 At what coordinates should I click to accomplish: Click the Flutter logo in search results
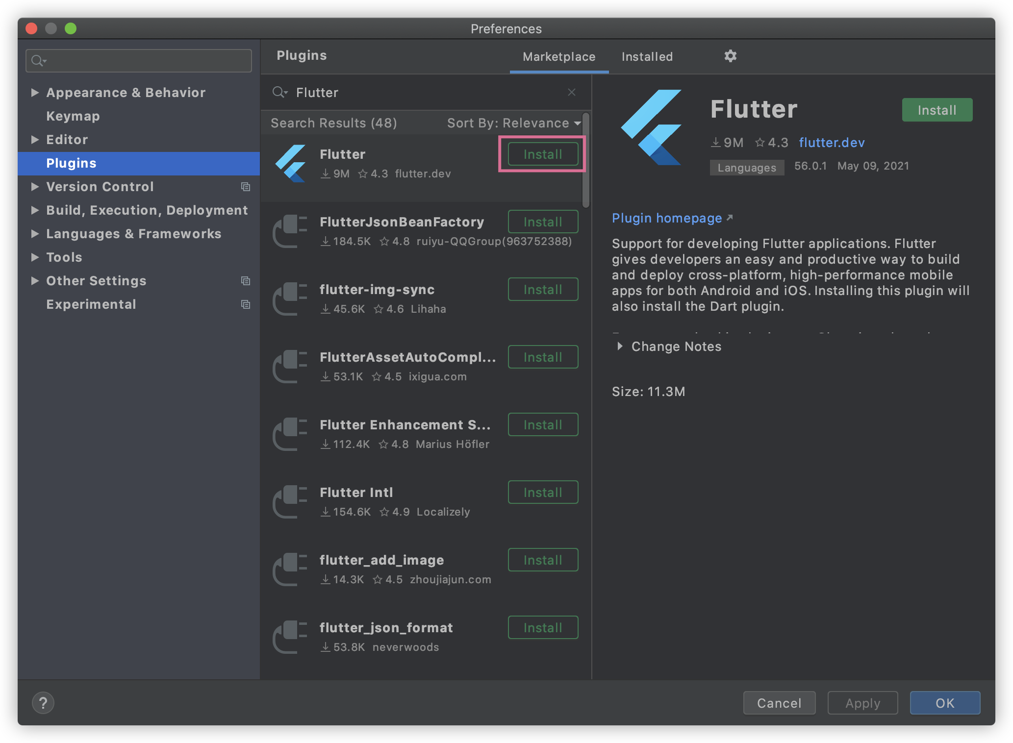point(291,163)
